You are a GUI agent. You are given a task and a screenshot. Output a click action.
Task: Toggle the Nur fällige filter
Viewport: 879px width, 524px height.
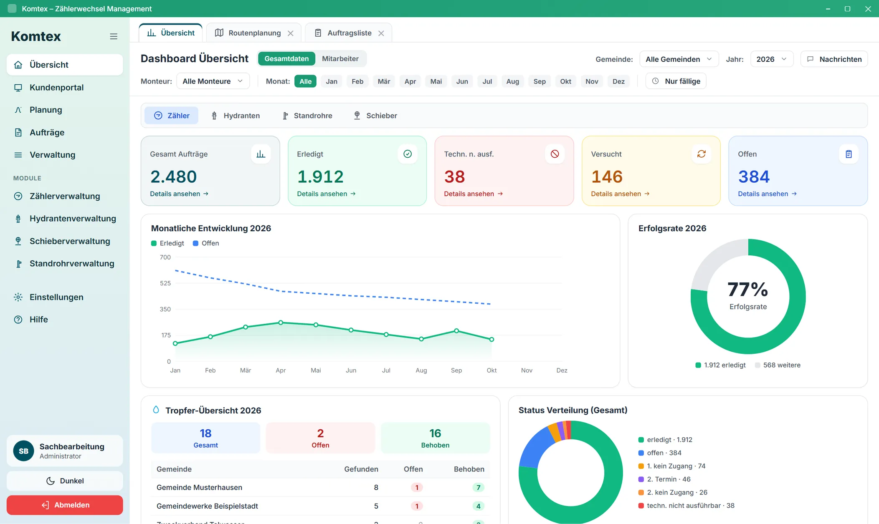(676, 81)
